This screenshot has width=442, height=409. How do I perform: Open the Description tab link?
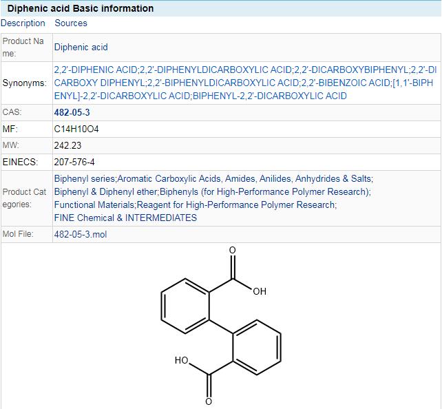(23, 23)
